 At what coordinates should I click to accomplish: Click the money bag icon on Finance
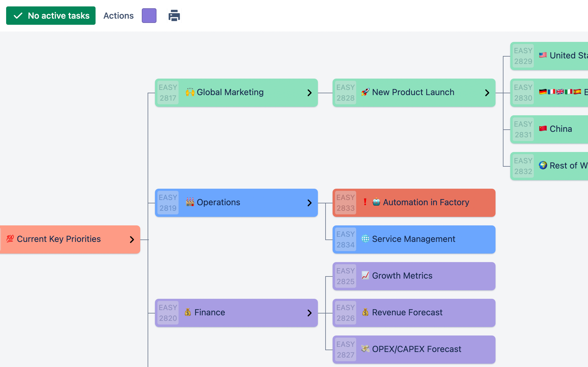(x=188, y=312)
